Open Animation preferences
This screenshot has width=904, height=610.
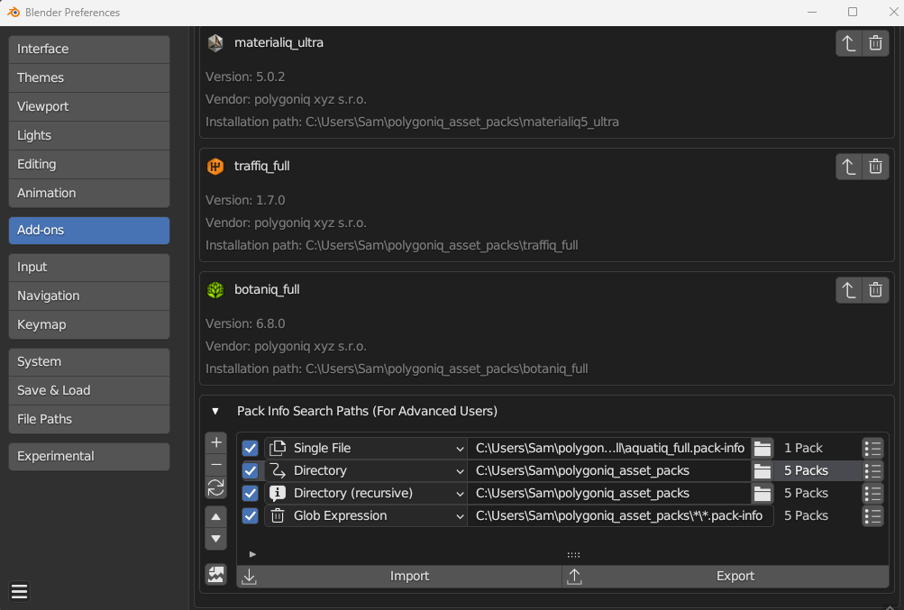[89, 193]
